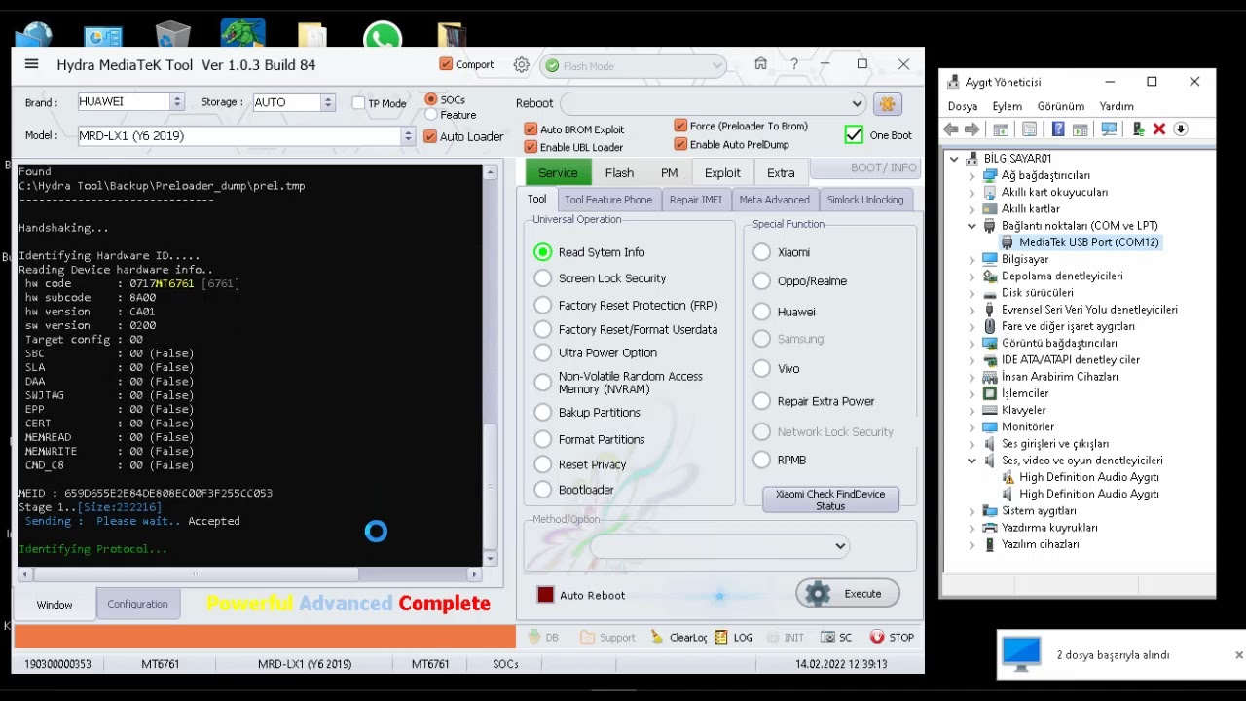Click scan for hardware changes monitor icon
This screenshot has width=1246, height=701.
pyautogui.click(x=1109, y=129)
